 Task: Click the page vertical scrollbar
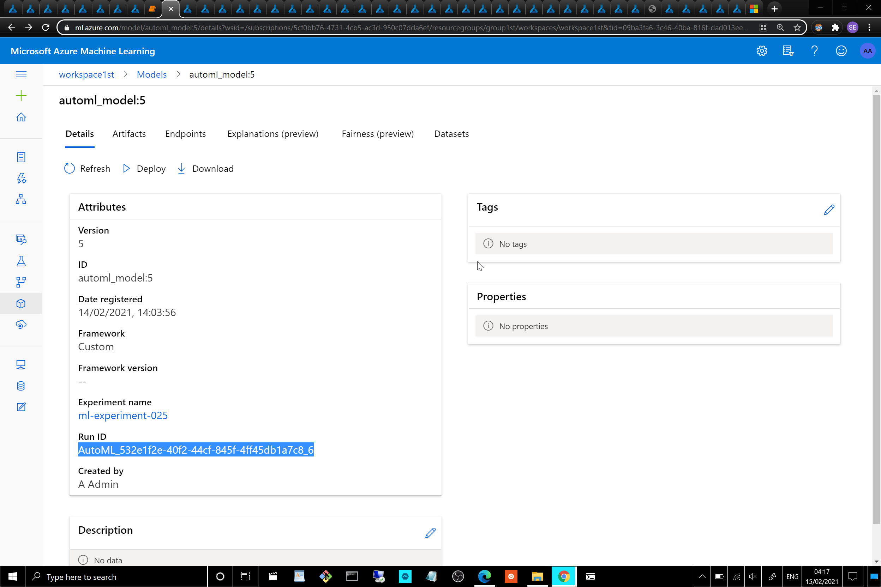coord(876,309)
